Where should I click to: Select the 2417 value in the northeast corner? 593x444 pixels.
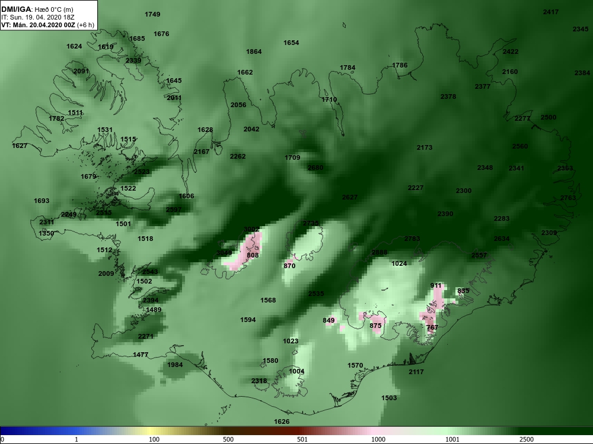[551, 12]
